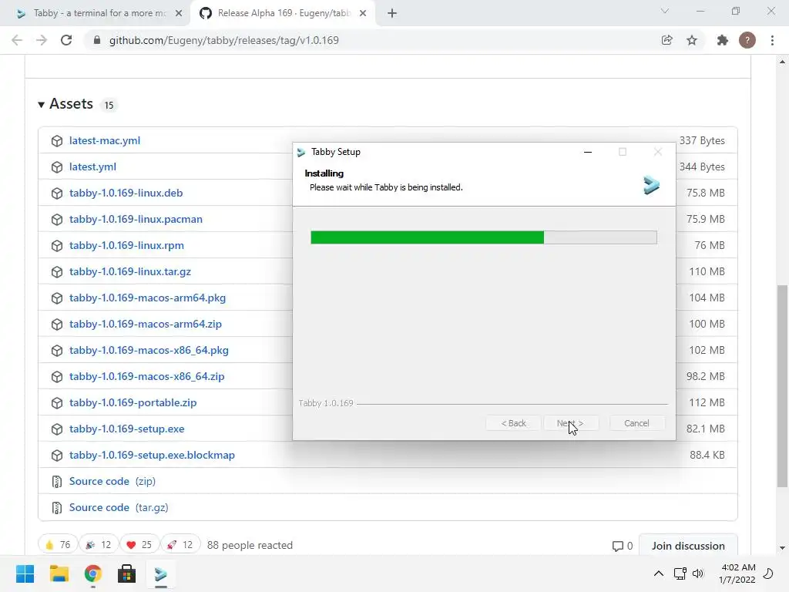This screenshot has width=789, height=592.
Task: Download tabby-1.0.169-macos-arm64.zip
Action: (x=146, y=324)
